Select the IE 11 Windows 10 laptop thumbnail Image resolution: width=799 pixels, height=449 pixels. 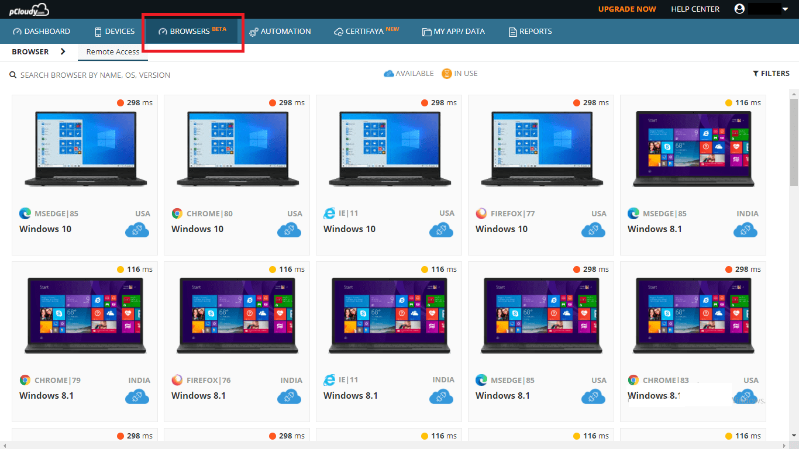(x=389, y=149)
